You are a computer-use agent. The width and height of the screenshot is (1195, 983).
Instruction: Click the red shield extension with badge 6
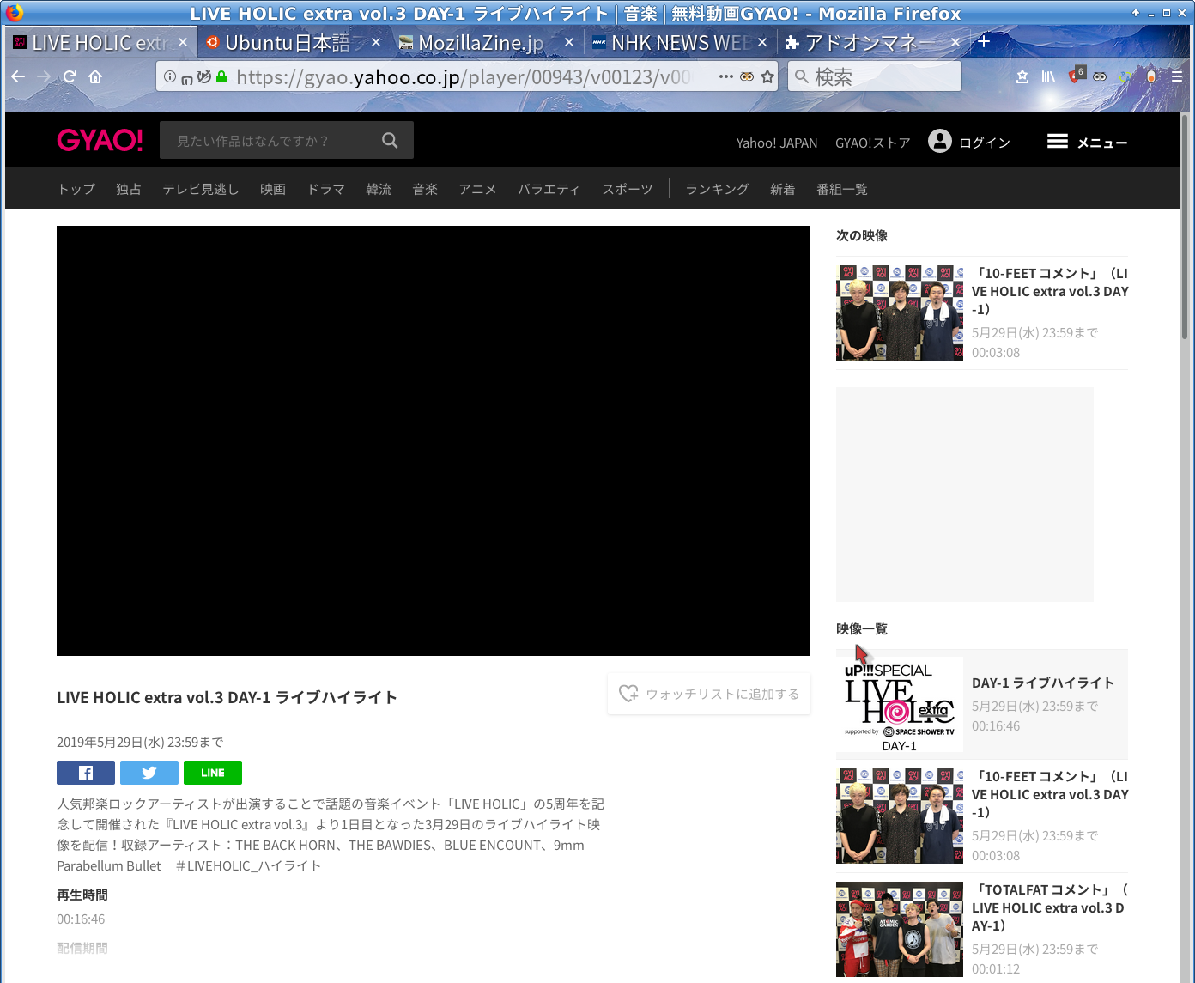click(x=1076, y=76)
